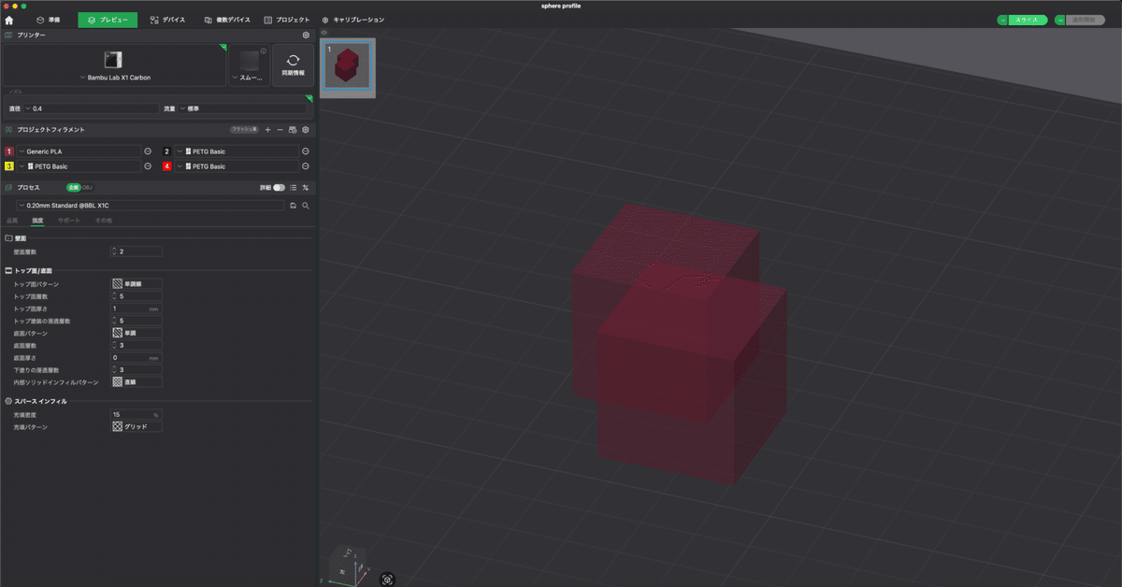Open the その他 settings tab
Screen dimensions: 1122x587
[103, 220]
